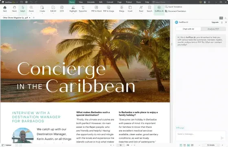Expand the Highlight dropdown arrow

(73, 13)
